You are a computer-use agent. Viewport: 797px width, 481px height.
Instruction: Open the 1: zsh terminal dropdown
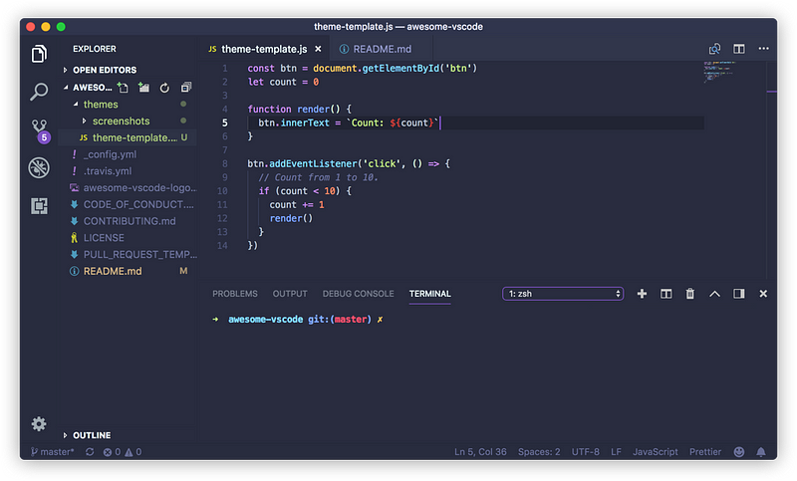[563, 294]
